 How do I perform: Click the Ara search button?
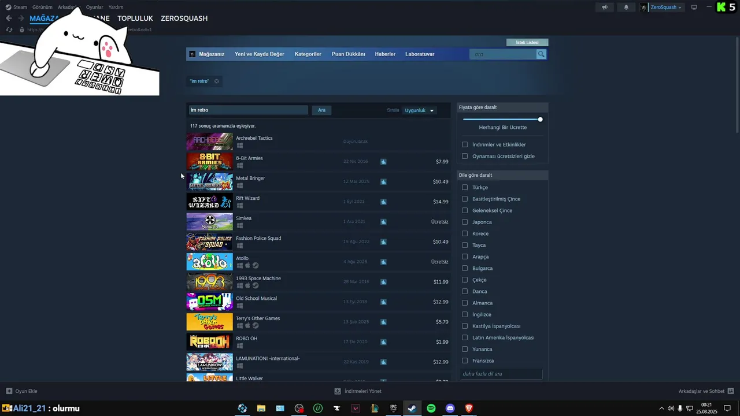pos(321,110)
